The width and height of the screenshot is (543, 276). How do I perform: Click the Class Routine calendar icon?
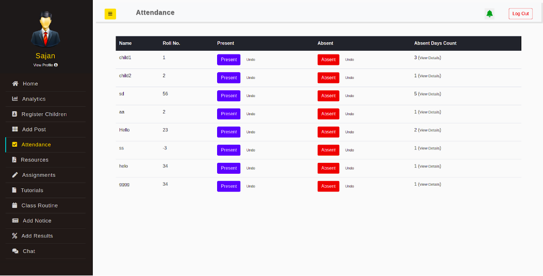[15, 205]
